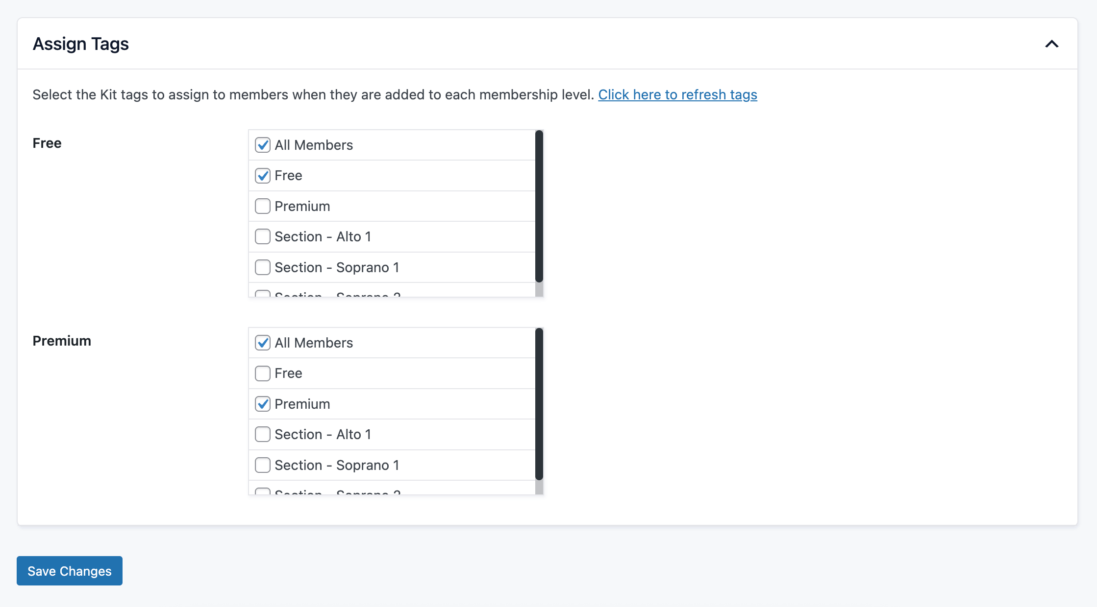Select the Premium membership level label
The height and width of the screenshot is (607, 1097).
coord(62,341)
